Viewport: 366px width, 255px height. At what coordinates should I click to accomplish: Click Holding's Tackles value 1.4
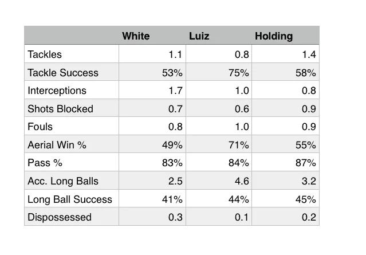tap(309, 54)
